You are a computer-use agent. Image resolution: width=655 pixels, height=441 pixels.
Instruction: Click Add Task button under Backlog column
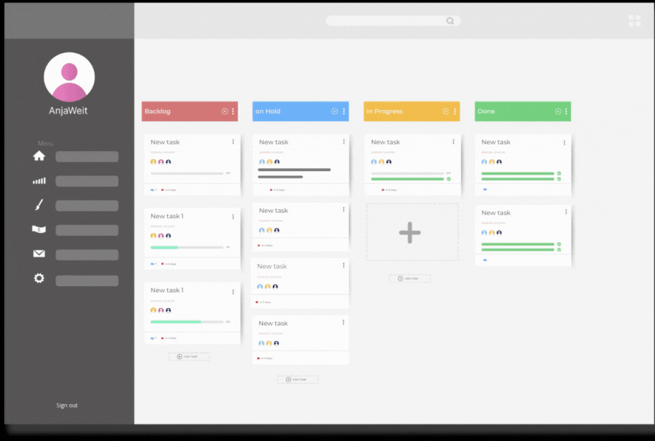coord(188,356)
